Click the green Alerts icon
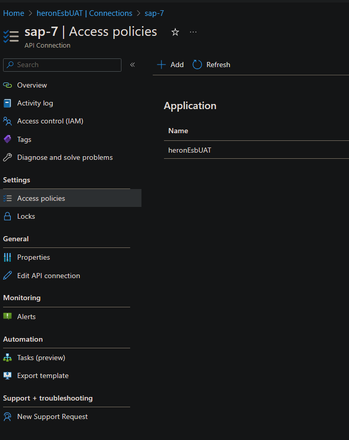Viewport: 349px width, 440px height. (8, 317)
